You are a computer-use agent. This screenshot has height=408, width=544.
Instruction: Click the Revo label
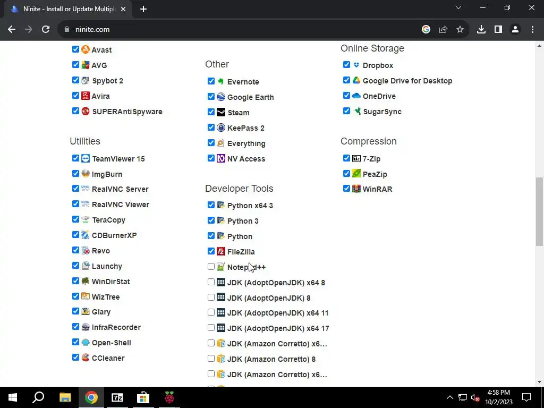100,251
